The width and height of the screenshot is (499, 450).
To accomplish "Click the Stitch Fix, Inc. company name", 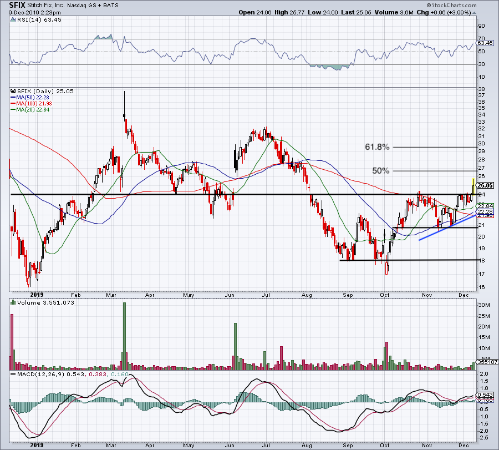I will tap(45, 6).
